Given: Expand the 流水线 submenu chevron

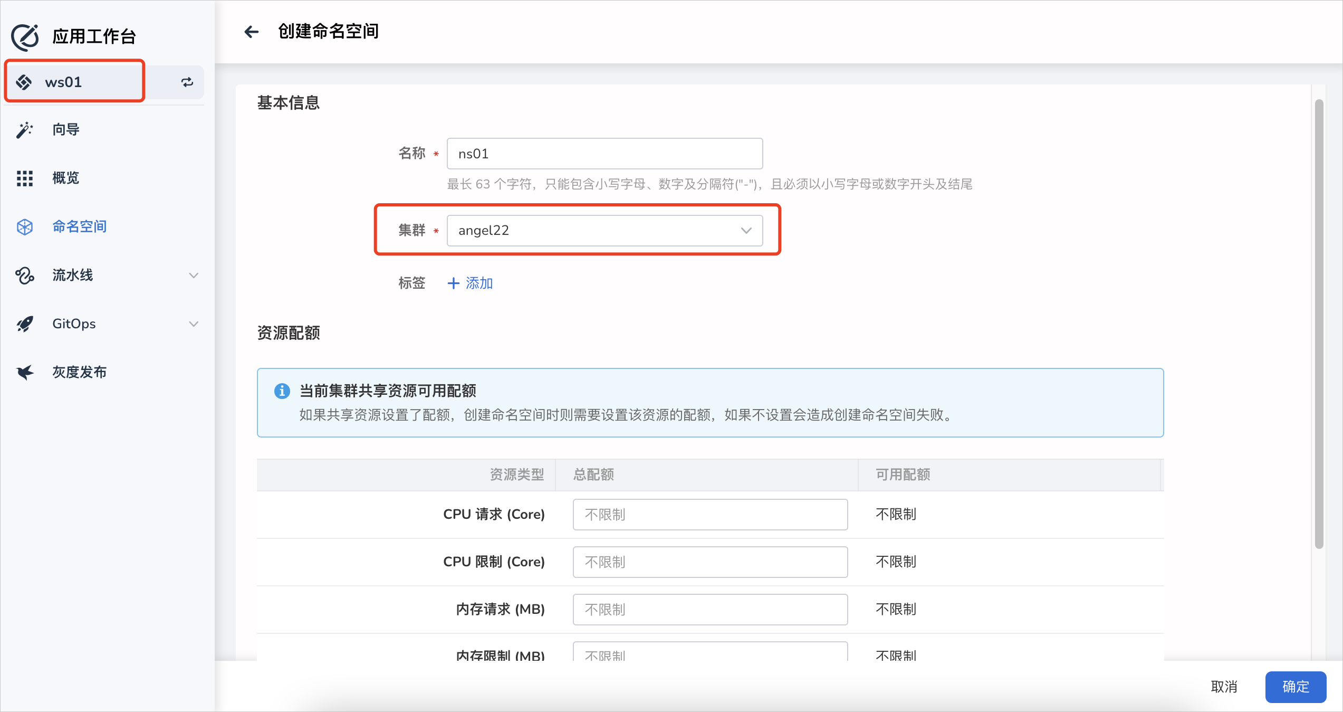Looking at the screenshot, I should [194, 276].
